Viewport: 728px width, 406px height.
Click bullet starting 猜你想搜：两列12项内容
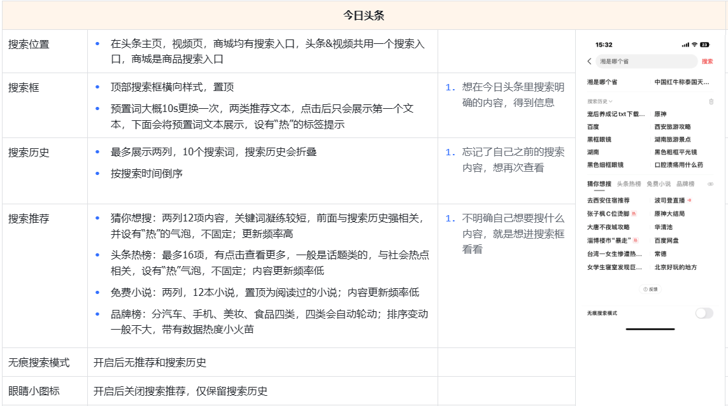[269, 226]
